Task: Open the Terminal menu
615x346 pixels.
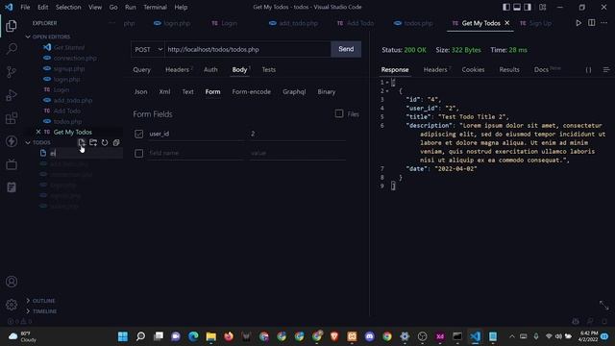Action: (155, 7)
